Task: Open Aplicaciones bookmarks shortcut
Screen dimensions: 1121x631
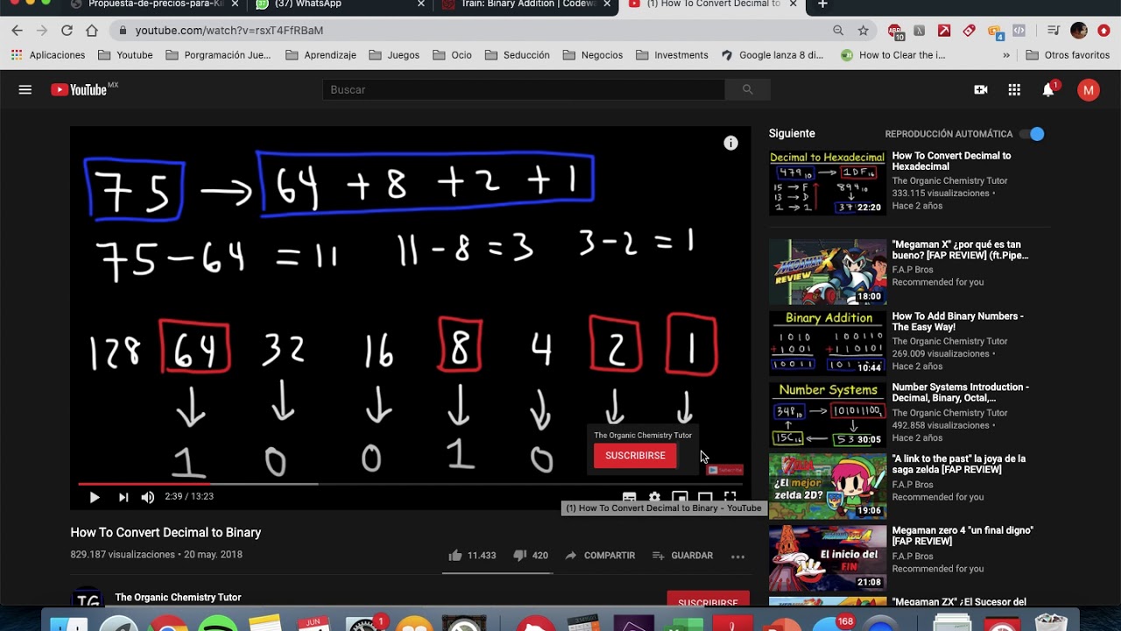Action: 48,54
